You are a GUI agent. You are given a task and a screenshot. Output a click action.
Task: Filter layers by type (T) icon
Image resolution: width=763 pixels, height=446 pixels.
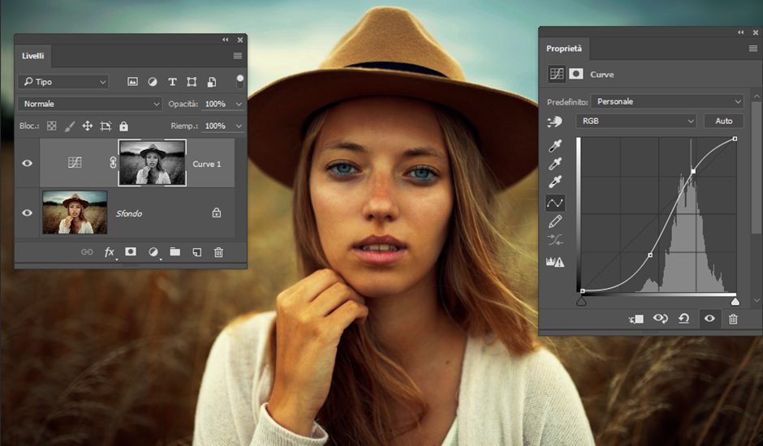tap(172, 82)
